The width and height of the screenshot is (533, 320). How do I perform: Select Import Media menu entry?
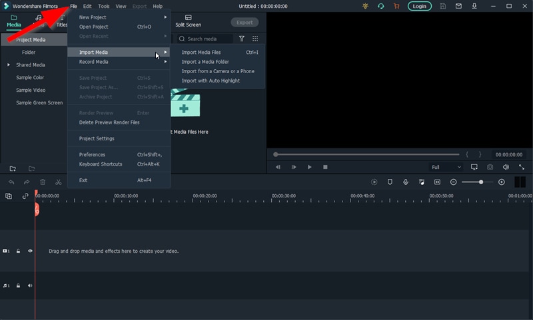(x=119, y=53)
